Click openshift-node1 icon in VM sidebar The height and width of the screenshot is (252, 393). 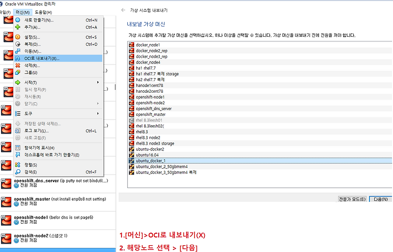click(6, 220)
